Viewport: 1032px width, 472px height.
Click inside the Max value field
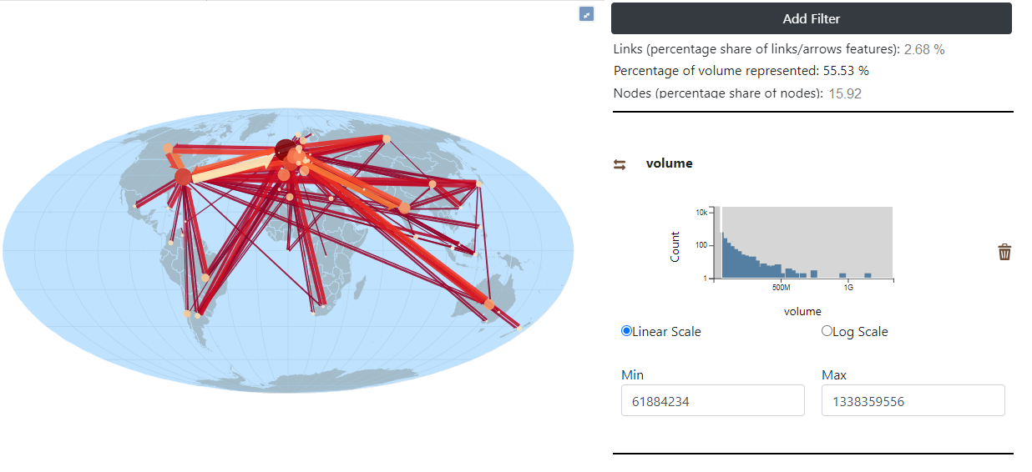point(913,400)
